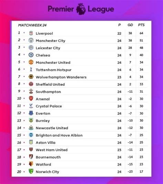This screenshot has width=163, height=184.
Task: Select the Everton club badge
Action: (x=31, y=113)
